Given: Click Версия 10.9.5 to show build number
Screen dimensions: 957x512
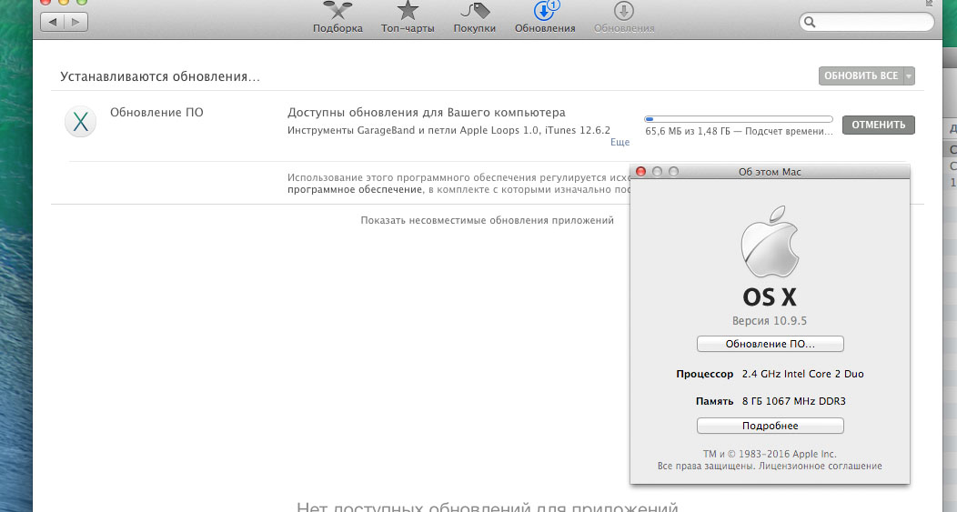Looking at the screenshot, I should 769,320.
